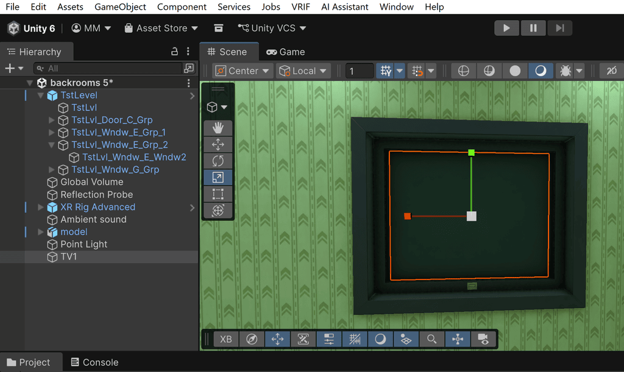Open the Local handle rotation dropdown
Viewport: 624px width, 372px height.
click(x=303, y=71)
